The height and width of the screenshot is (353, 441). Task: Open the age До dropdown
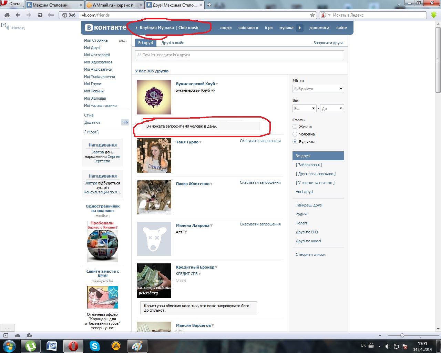click(x=332, y=109)
